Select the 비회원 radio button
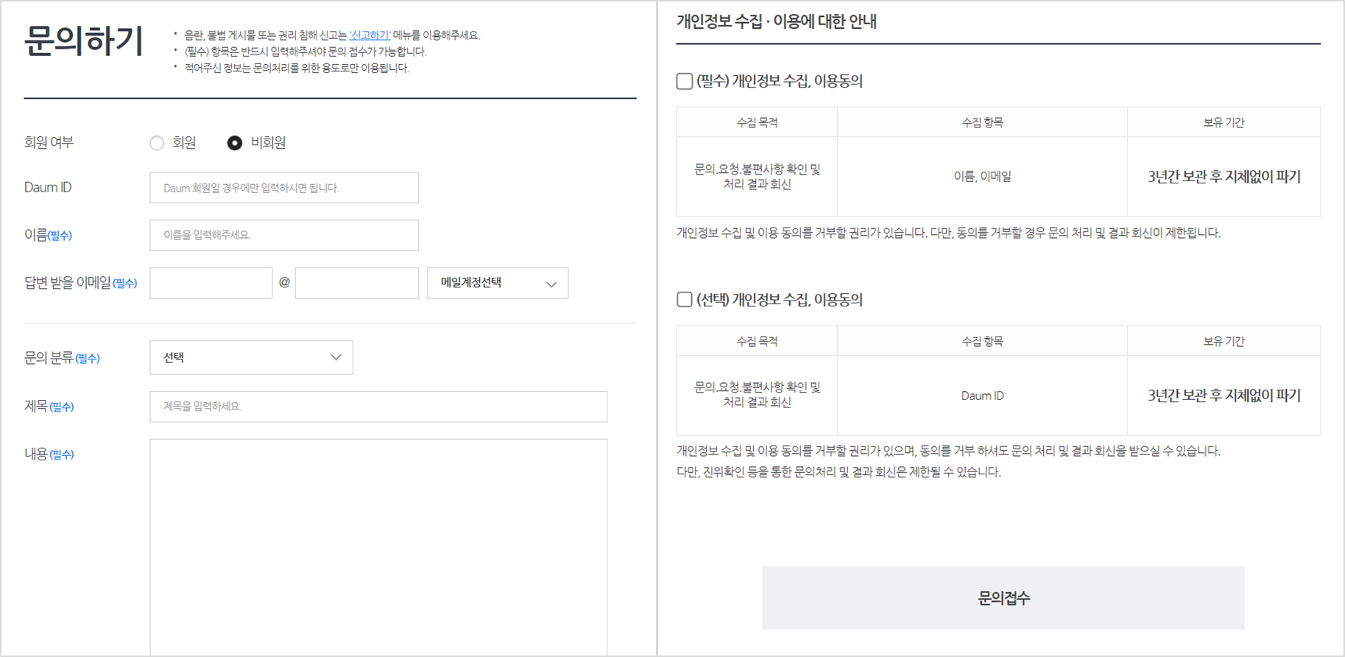The height and width of the screenshot is (657, 1345). [x=234, y=143]
